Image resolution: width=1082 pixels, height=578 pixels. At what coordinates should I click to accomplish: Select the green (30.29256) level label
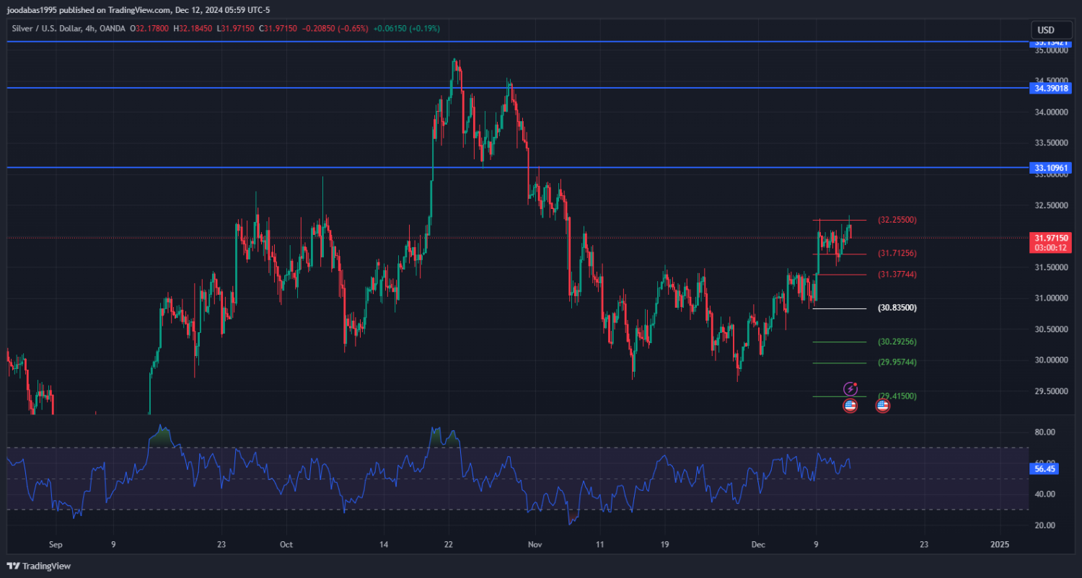[897, 342]
